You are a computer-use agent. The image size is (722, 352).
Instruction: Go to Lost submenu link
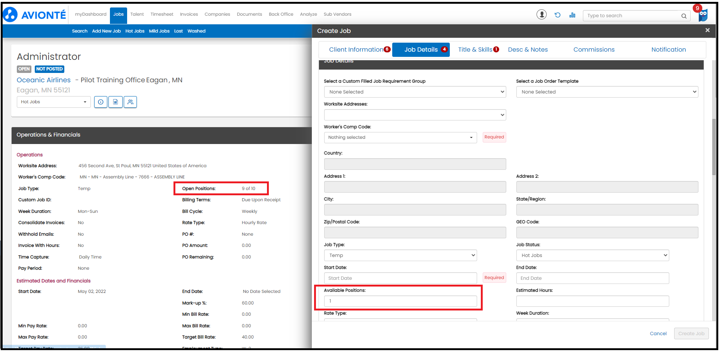point(178,31)
